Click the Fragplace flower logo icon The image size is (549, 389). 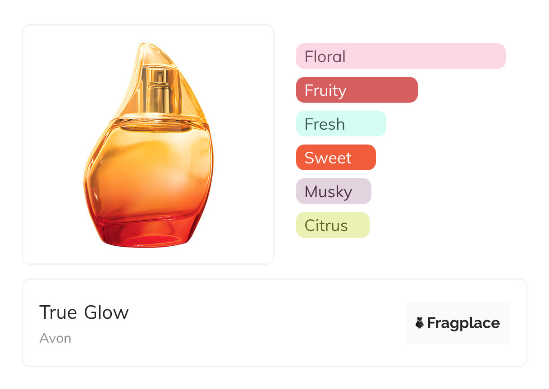pos(420,323)
